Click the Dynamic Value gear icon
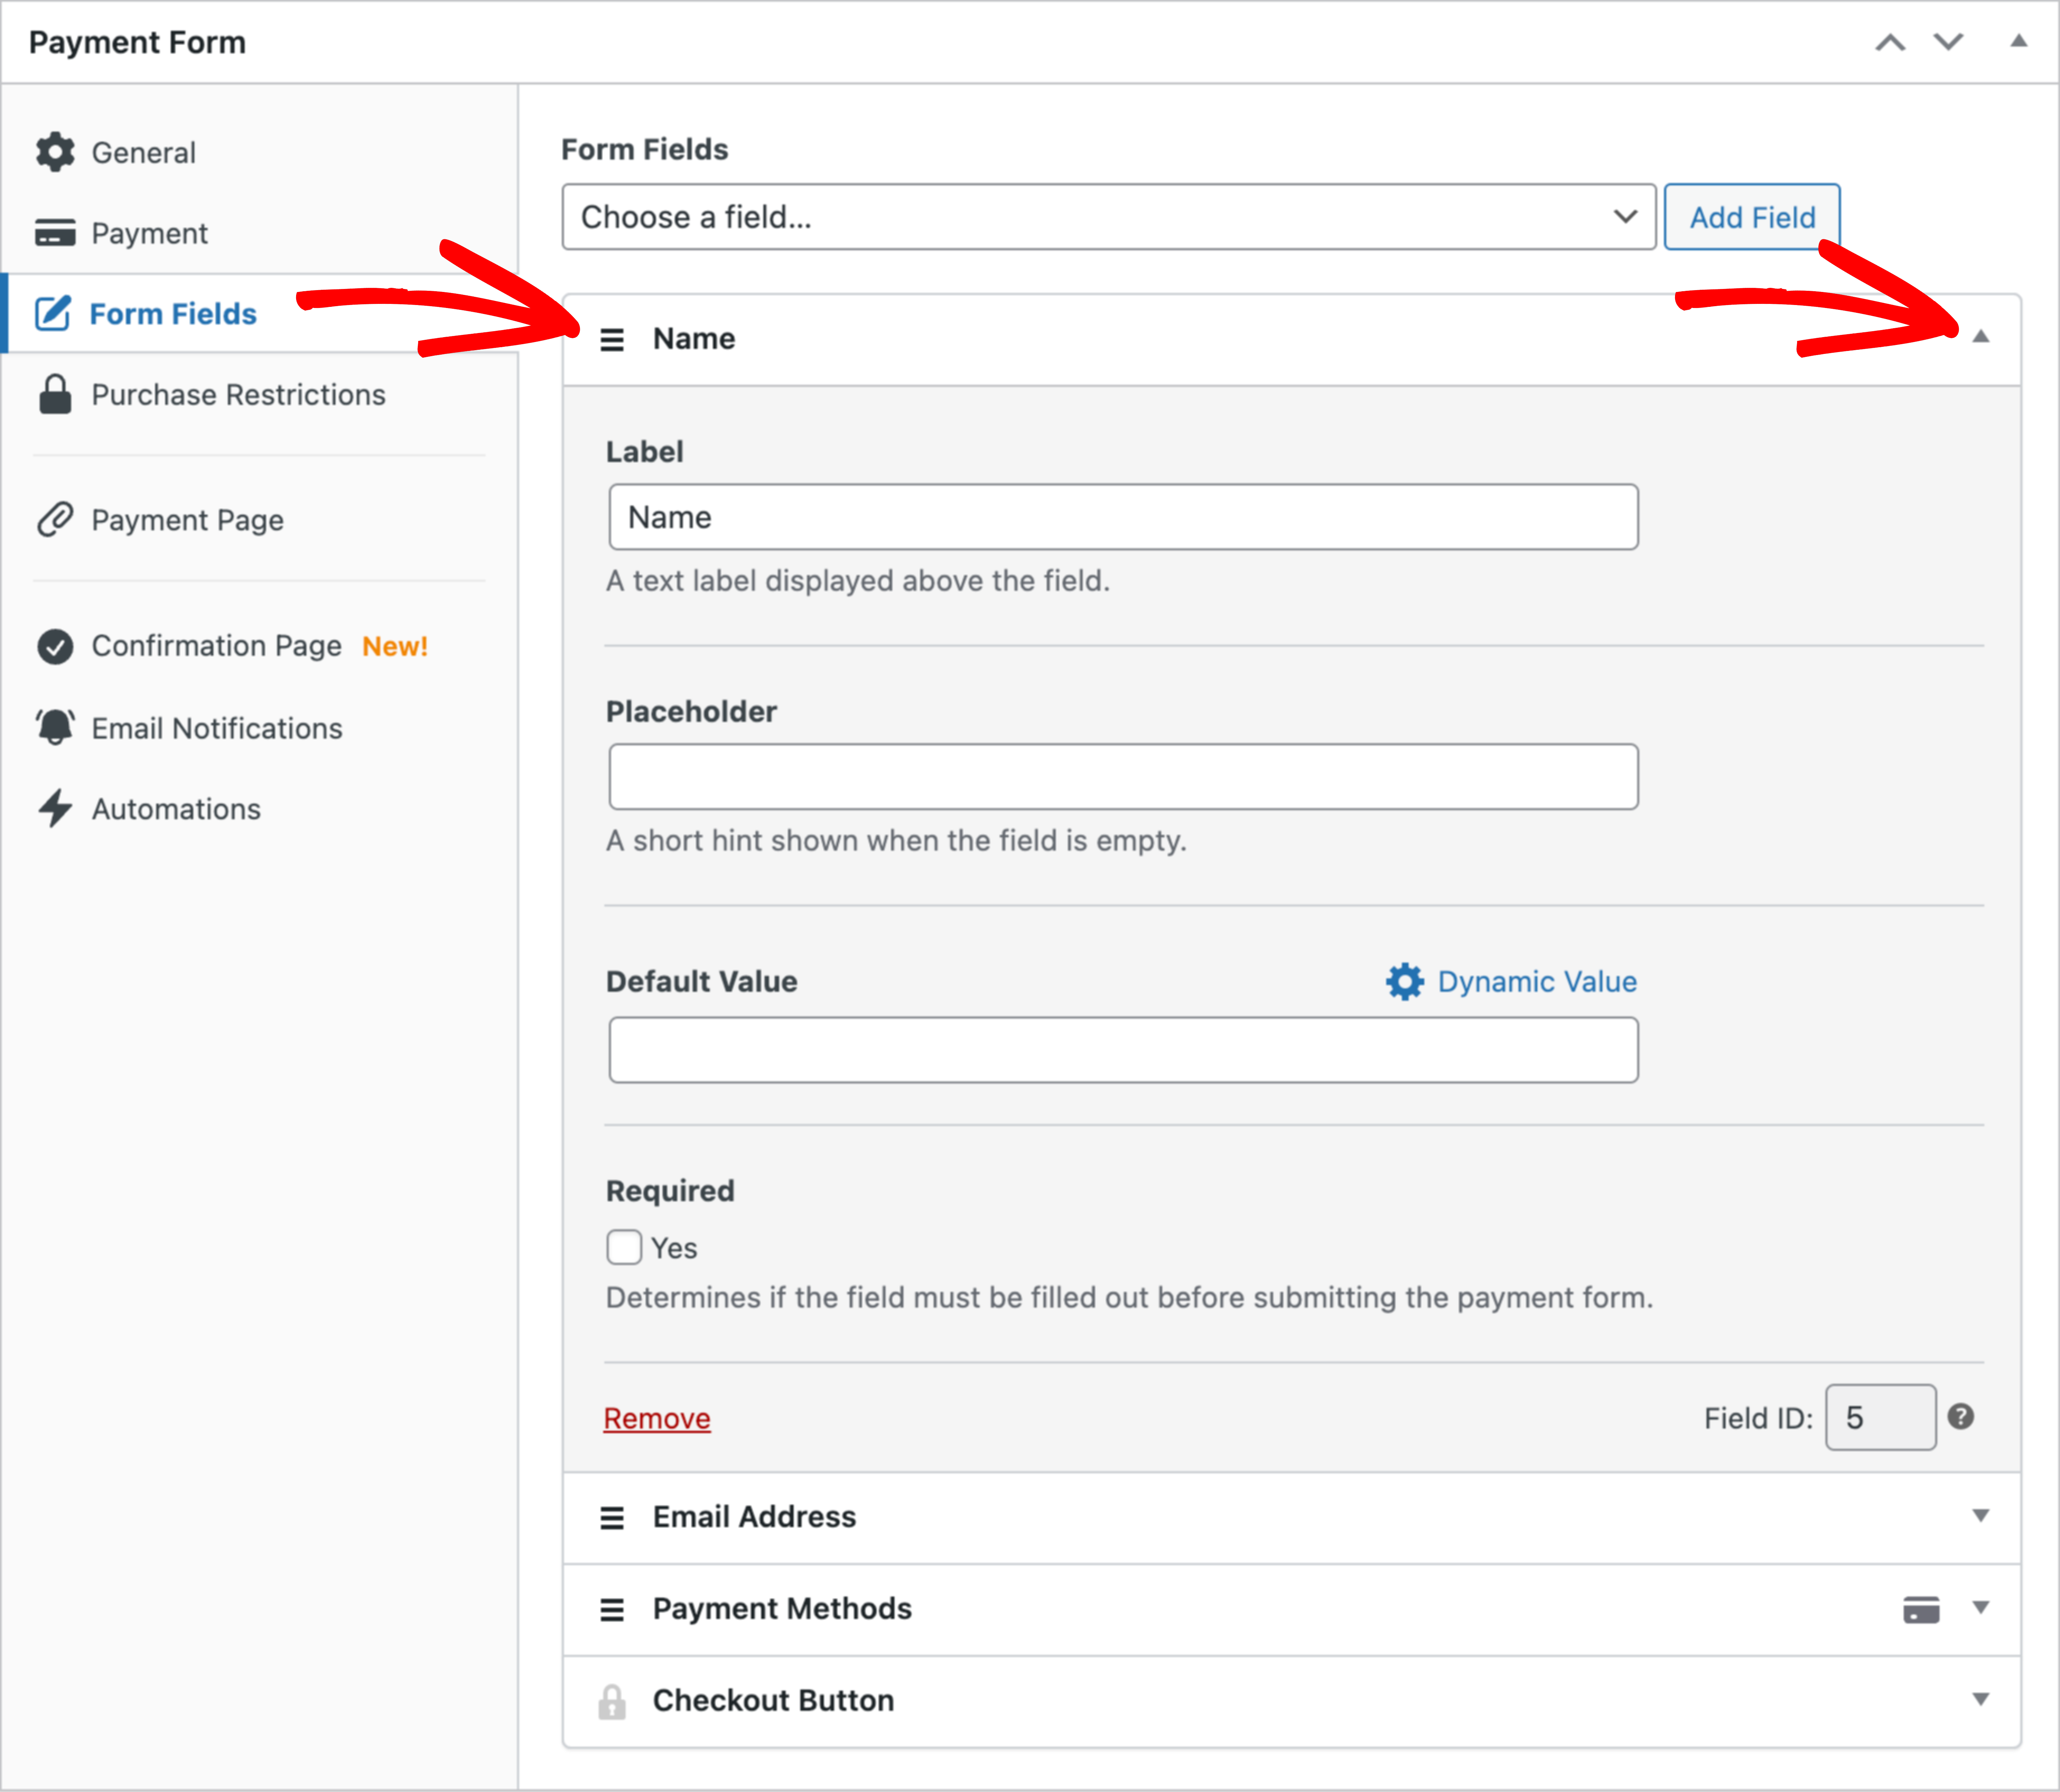 click(x=1405, y=981)
